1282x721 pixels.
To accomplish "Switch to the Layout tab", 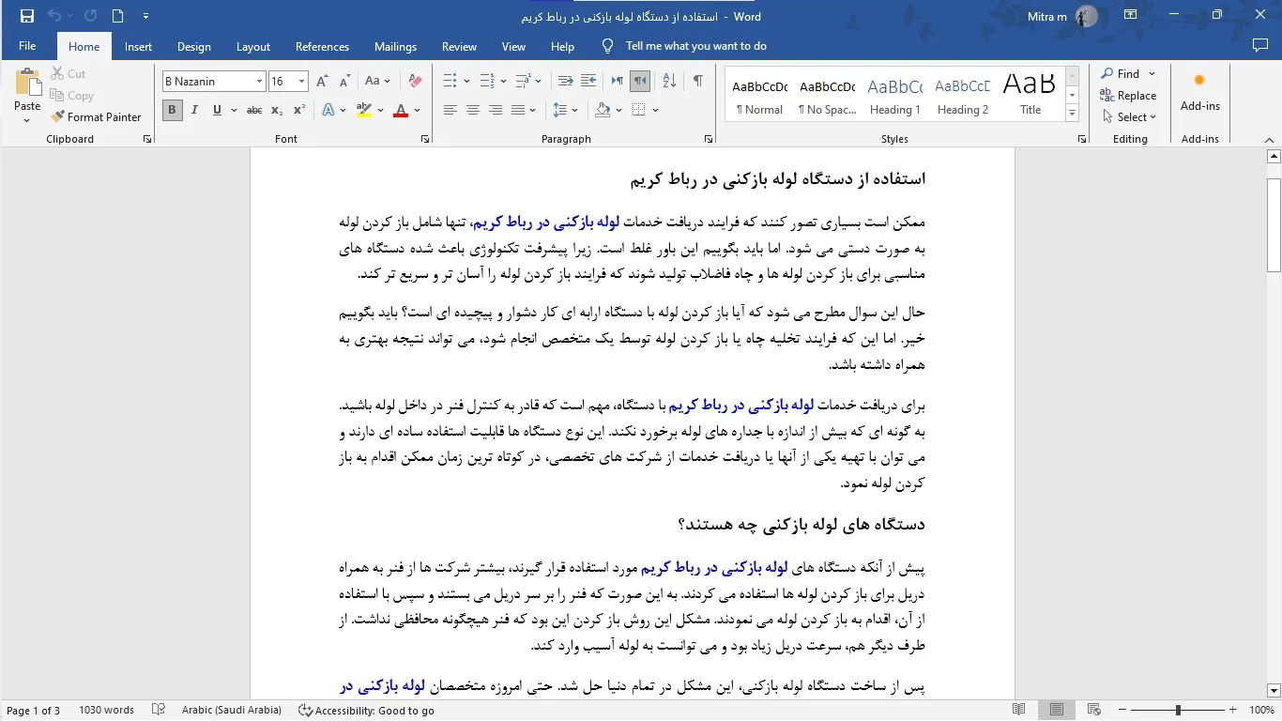I will tap(252, 47).
